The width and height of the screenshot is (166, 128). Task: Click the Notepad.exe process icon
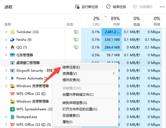coord(12,117)
